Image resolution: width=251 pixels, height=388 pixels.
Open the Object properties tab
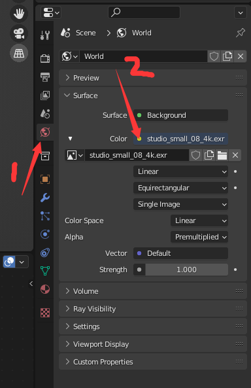(x=45, y=179)
